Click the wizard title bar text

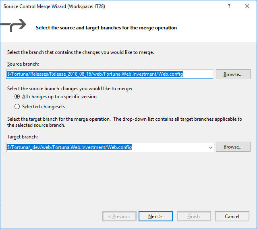click(x=54, y=6)
